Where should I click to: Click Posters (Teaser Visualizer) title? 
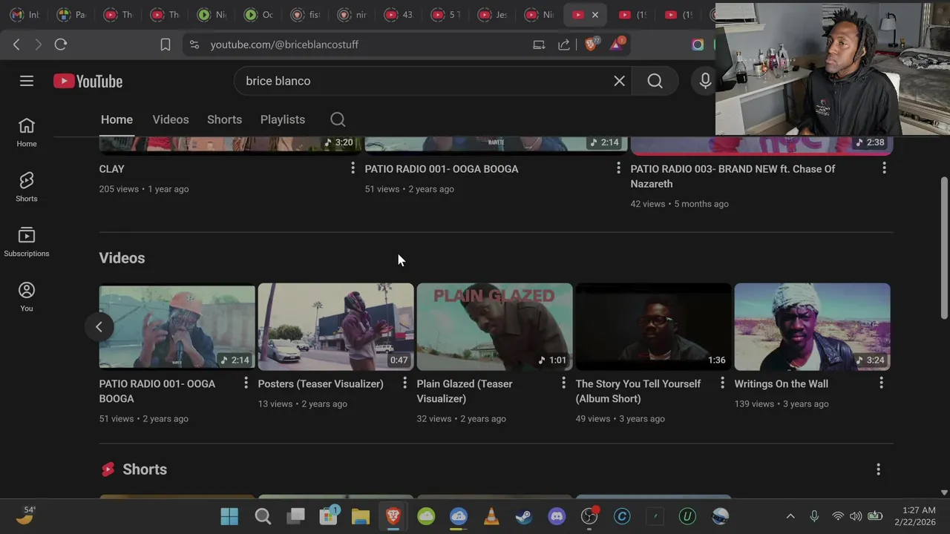[321, 383]
